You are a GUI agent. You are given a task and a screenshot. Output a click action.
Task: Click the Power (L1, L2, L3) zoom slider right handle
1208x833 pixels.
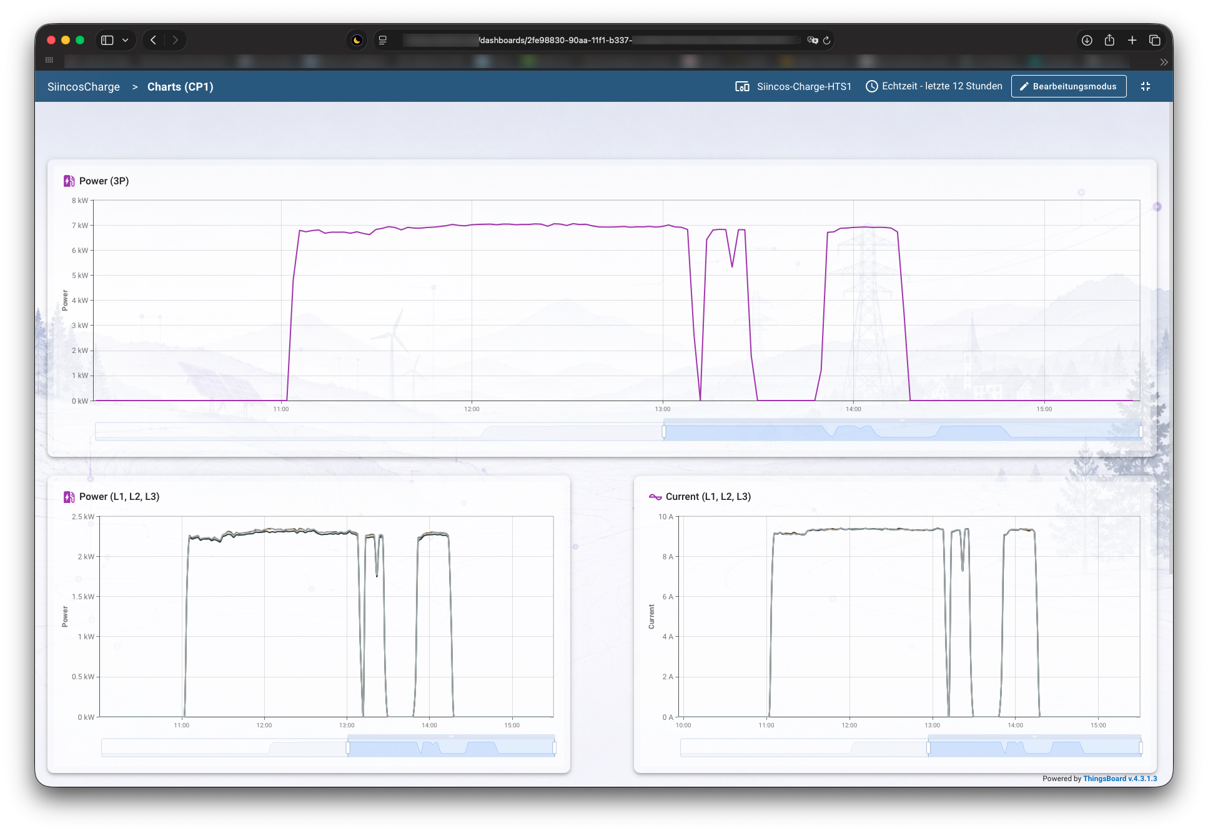tap(554, 747)
